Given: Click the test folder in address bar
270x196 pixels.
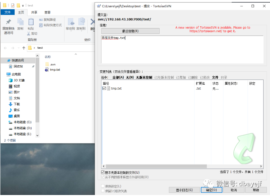Looking at the screenshot, I should tap(40, 48).
